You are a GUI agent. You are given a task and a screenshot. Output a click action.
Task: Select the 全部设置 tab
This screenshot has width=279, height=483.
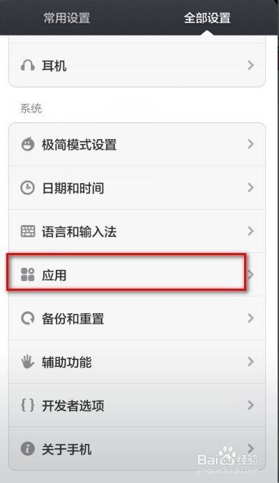(x=207, y=18)
